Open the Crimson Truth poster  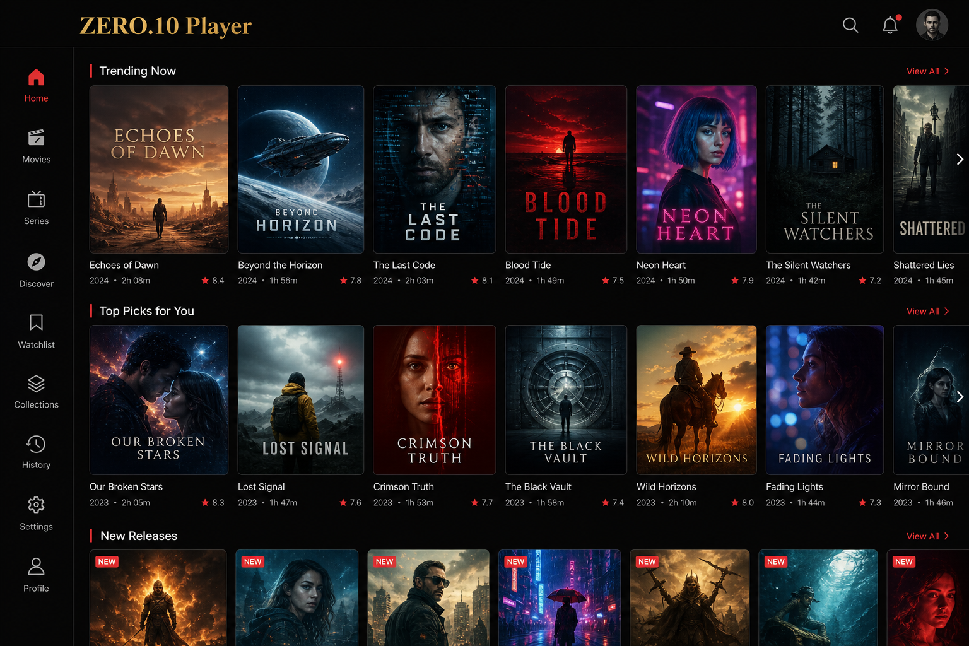[435, 400]
